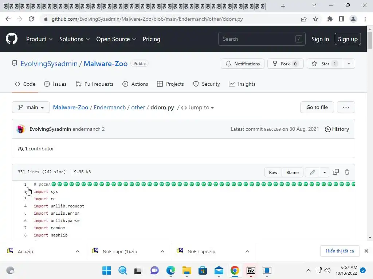Close the downloads bar
Image resolution: width=373 pixels, height=279 pixels.
[366, 251]
